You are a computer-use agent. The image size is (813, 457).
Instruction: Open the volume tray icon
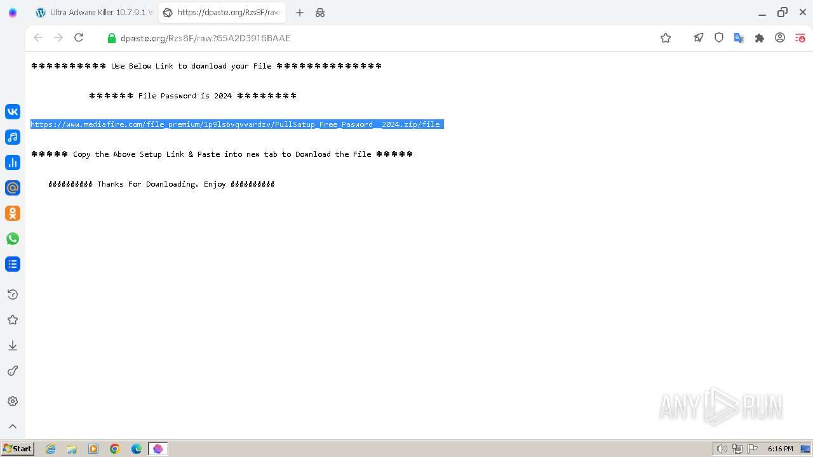[x=722, y=449]
